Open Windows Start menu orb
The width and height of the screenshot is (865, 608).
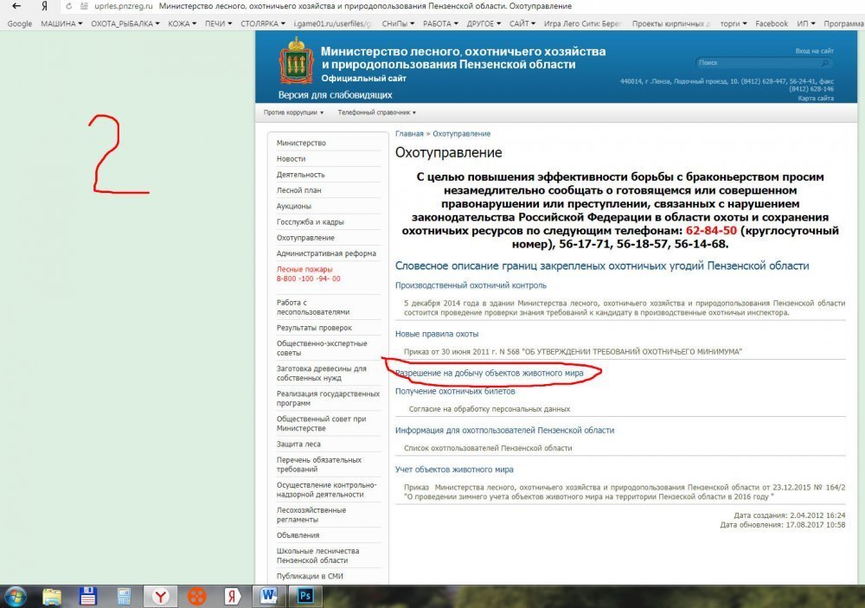point(15,595)
